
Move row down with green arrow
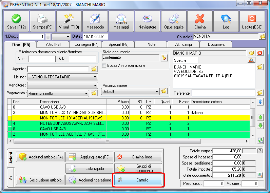coord(261,126)
